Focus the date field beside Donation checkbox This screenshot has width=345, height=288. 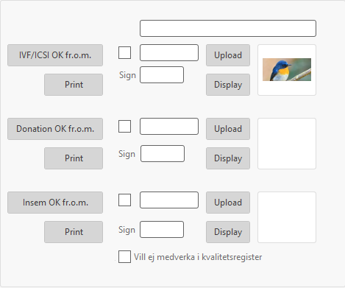(169, 127)
